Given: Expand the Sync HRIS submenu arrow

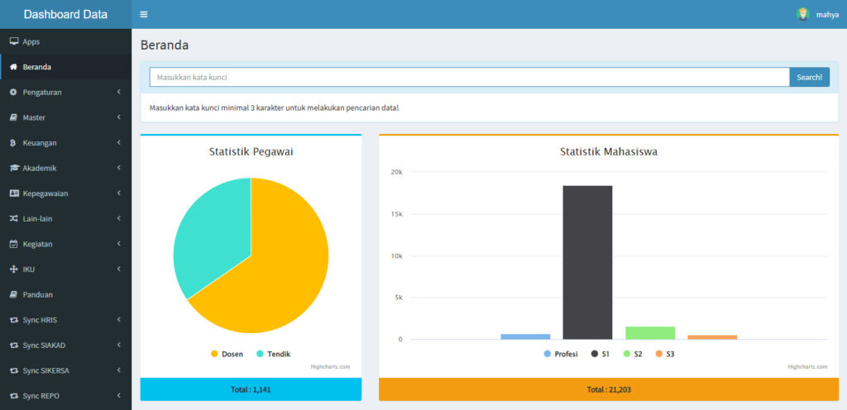Looking at the screenshot, I should (119, 320).
